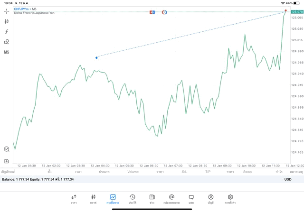Open the บัญชี account tab

coord(210,199)
